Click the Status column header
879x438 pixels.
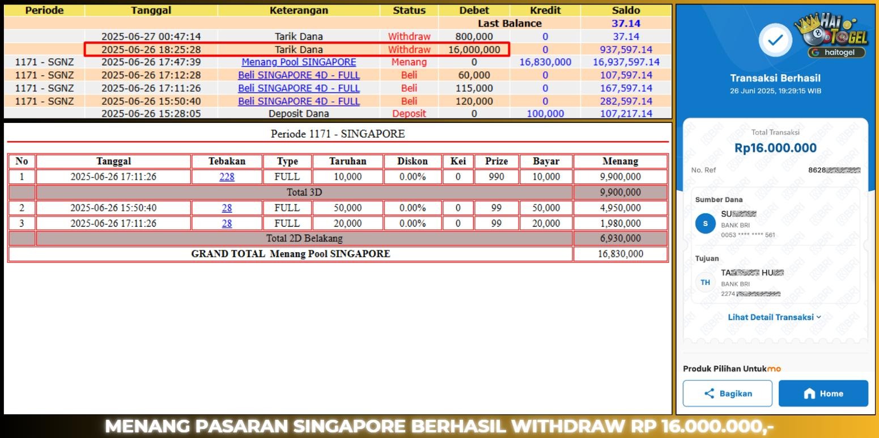(x=409, y=10)
